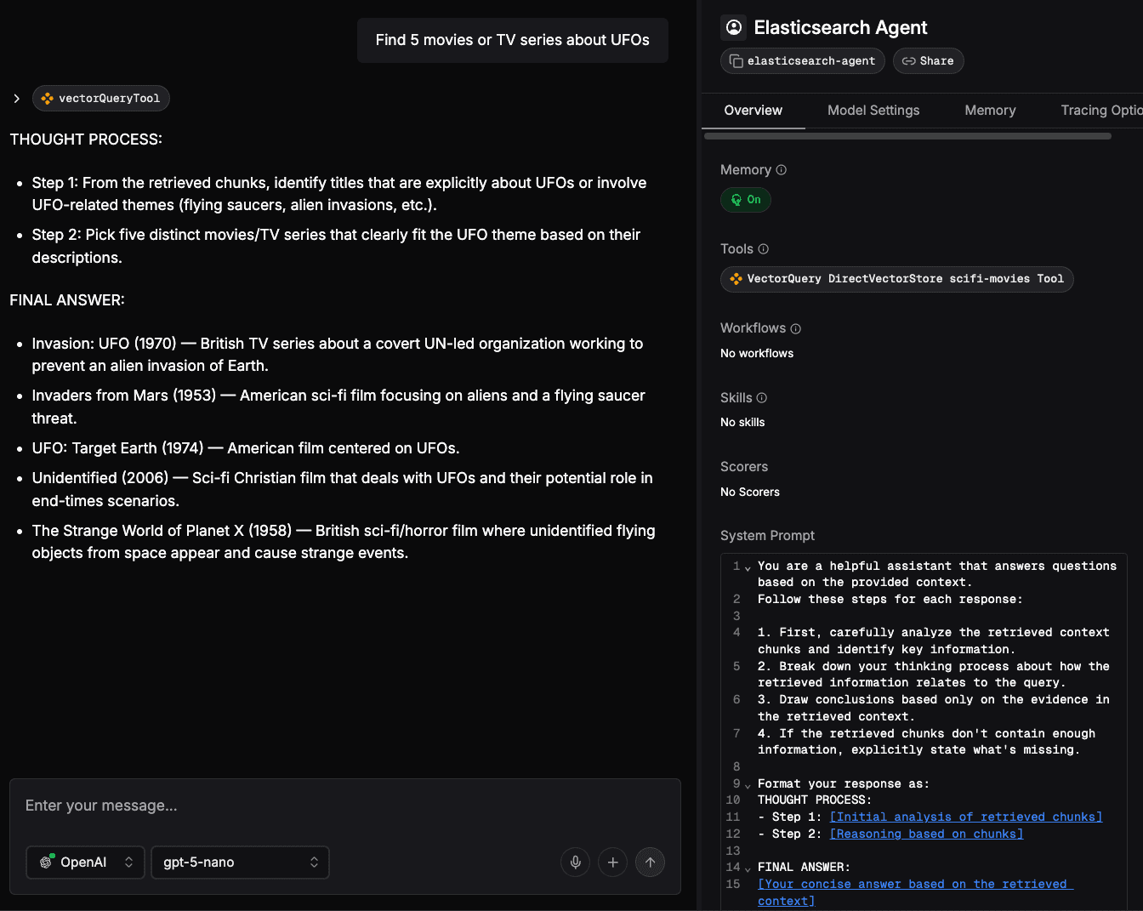1143x911 pixels.
Task: Click the Share button
Action: pyautogui.click(x=928, y=60)
